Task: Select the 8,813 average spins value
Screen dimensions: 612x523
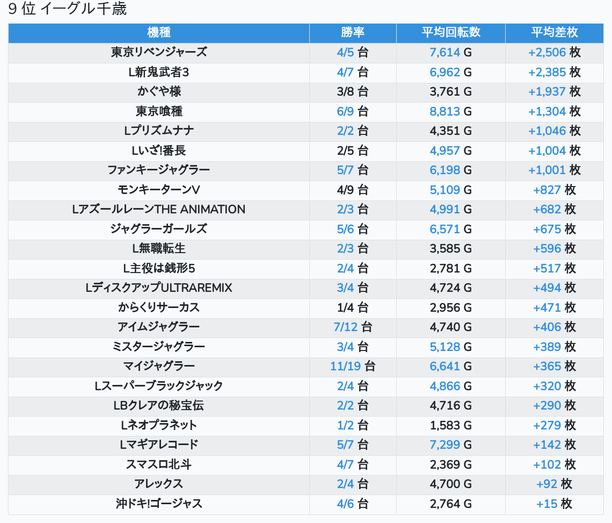Action: tap(445, 111)
